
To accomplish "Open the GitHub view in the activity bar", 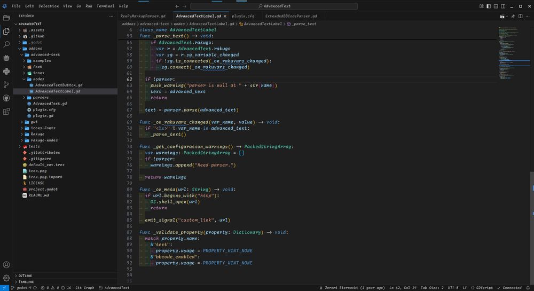I will pos(6,98).
